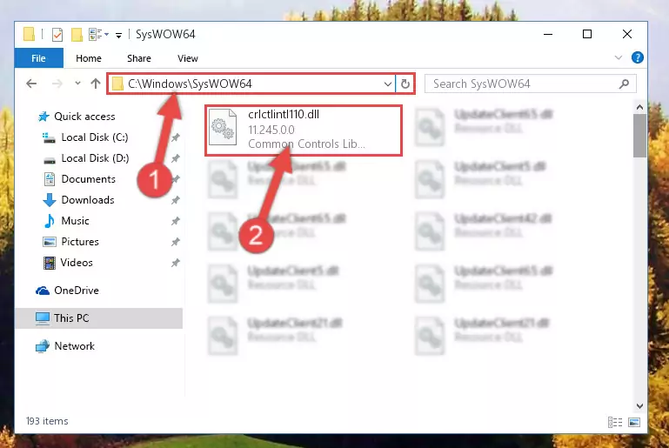Click the address bar path C:\Windows\SysWOW64
This screenshot has width=669, height=448.
click(x=190, y=84)
